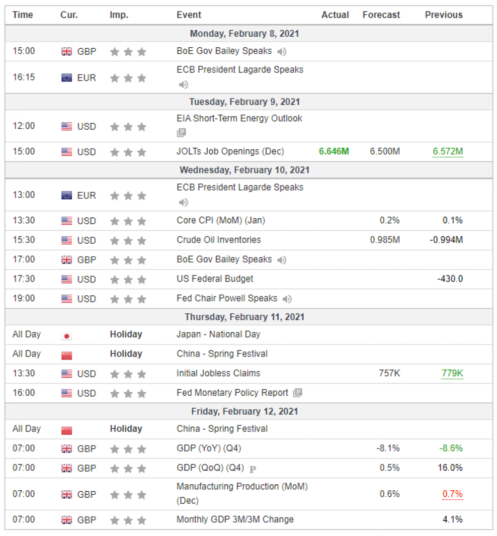Click the US flag in the EIA Energy Outlook row
Image resolution: width=497 pixels, height=536 pixels.
[x=67, y=126]
